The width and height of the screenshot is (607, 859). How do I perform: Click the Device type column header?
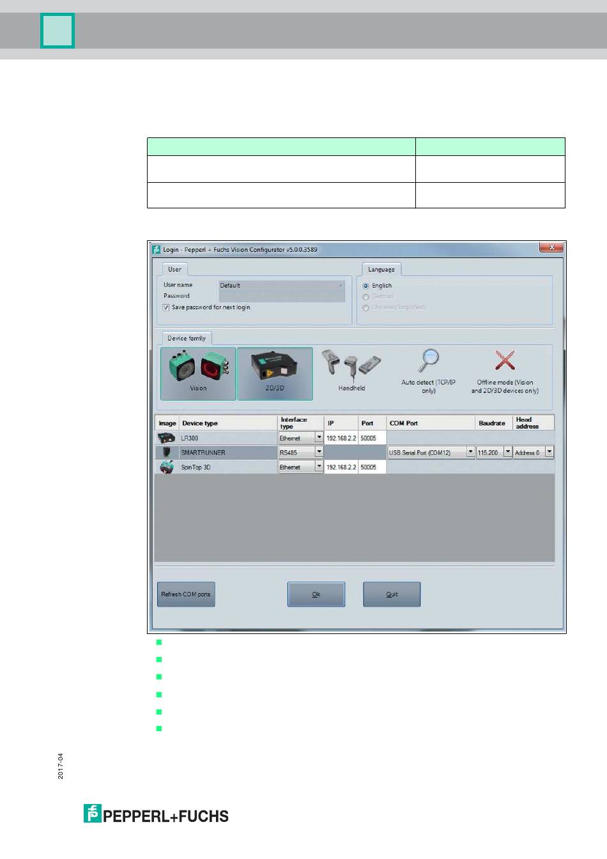pos(229,423)
